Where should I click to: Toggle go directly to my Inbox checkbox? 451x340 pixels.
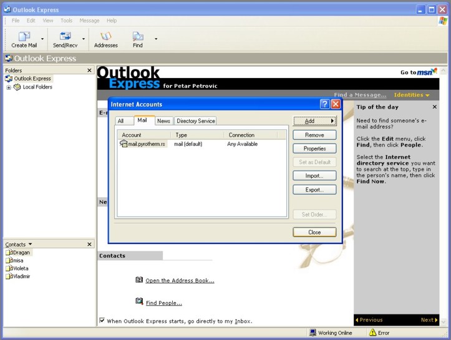(102, 320)
